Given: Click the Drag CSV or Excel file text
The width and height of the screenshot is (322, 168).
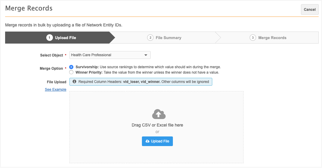Looking at the screenshot, I should pyautogui.click(x=157, y=125).
